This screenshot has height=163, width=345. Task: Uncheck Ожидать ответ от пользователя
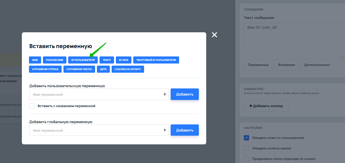pyautogui.click(x=247, y=138)
